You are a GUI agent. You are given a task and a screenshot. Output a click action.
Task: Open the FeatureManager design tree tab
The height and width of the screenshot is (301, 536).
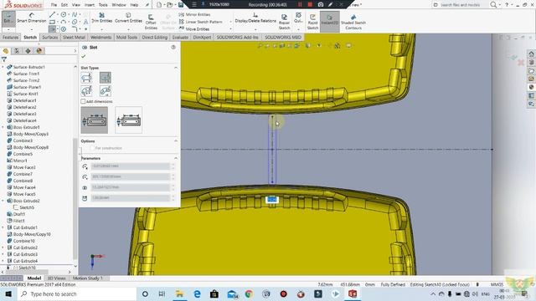tap(6, 51)
